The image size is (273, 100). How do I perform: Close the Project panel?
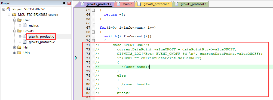69,3
